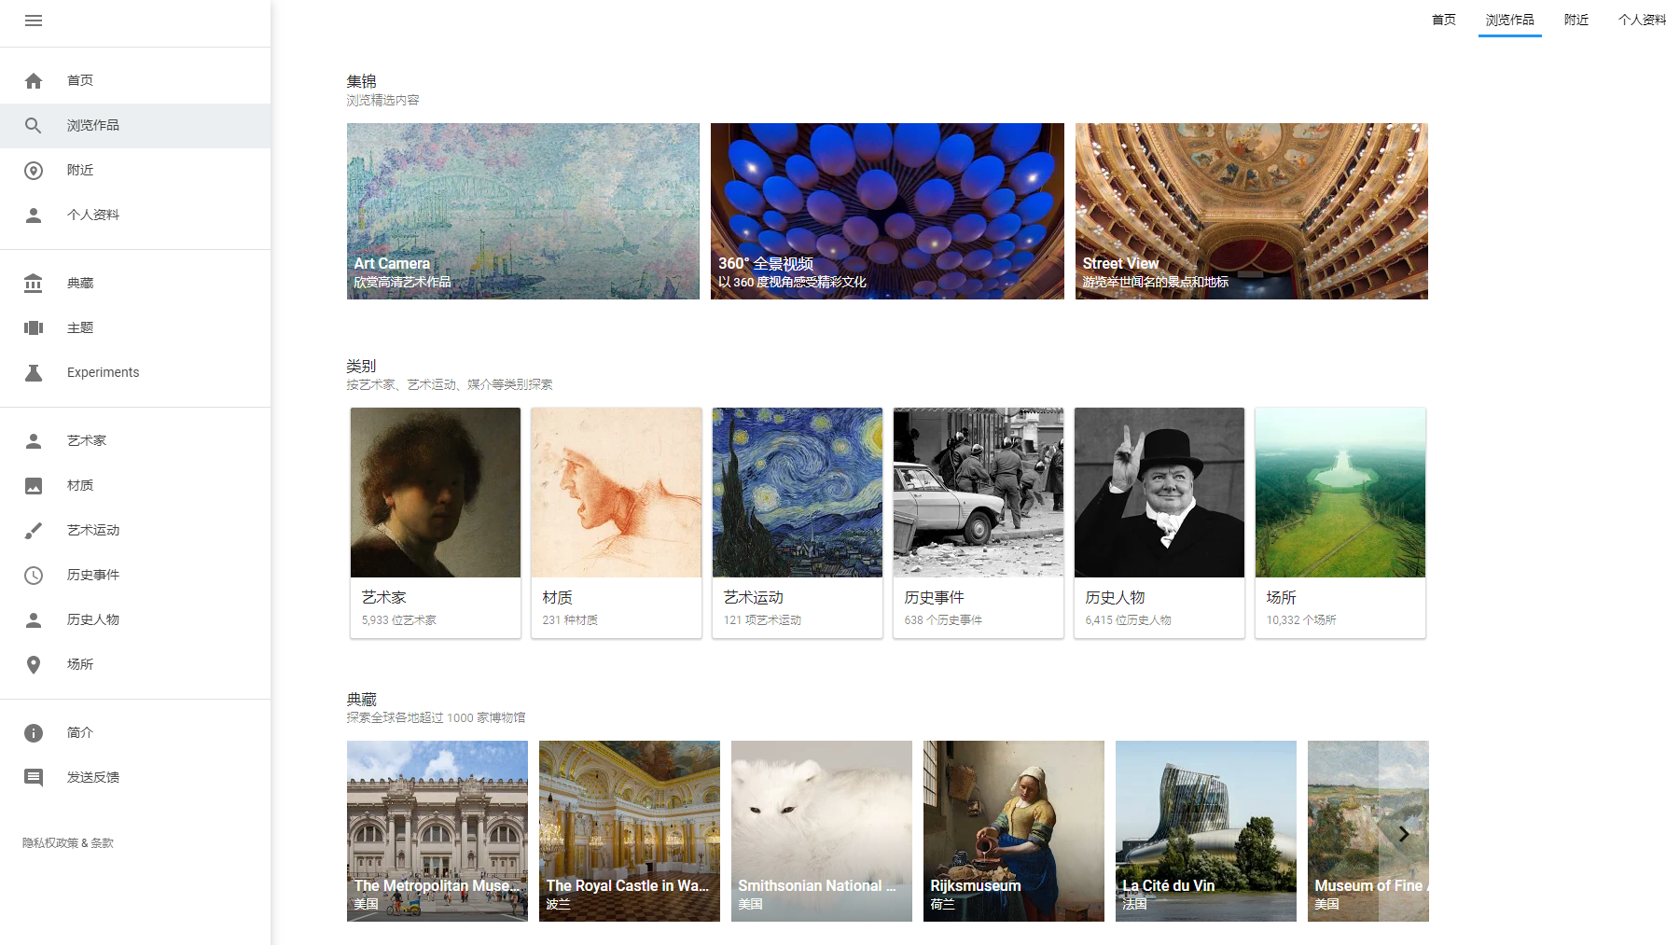The height and width of the screenshot is (945, 1666).
Task: Open 发送反馈 sidebar item
Action: [x=135, y=777]
